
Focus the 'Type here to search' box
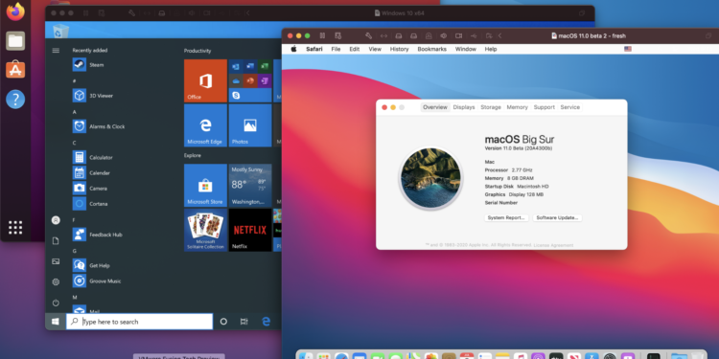(x=139, y=322)
